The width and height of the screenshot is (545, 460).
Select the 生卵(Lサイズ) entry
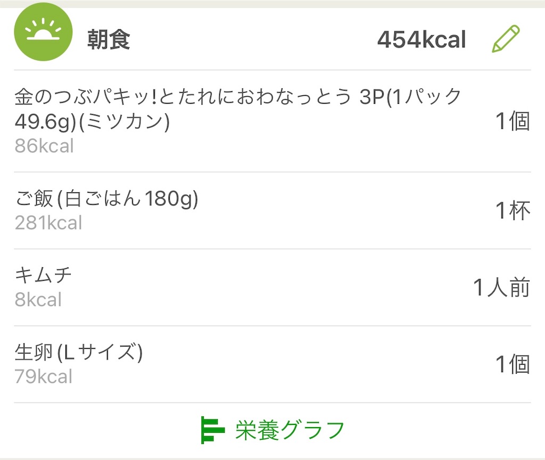tap(272, 364)
